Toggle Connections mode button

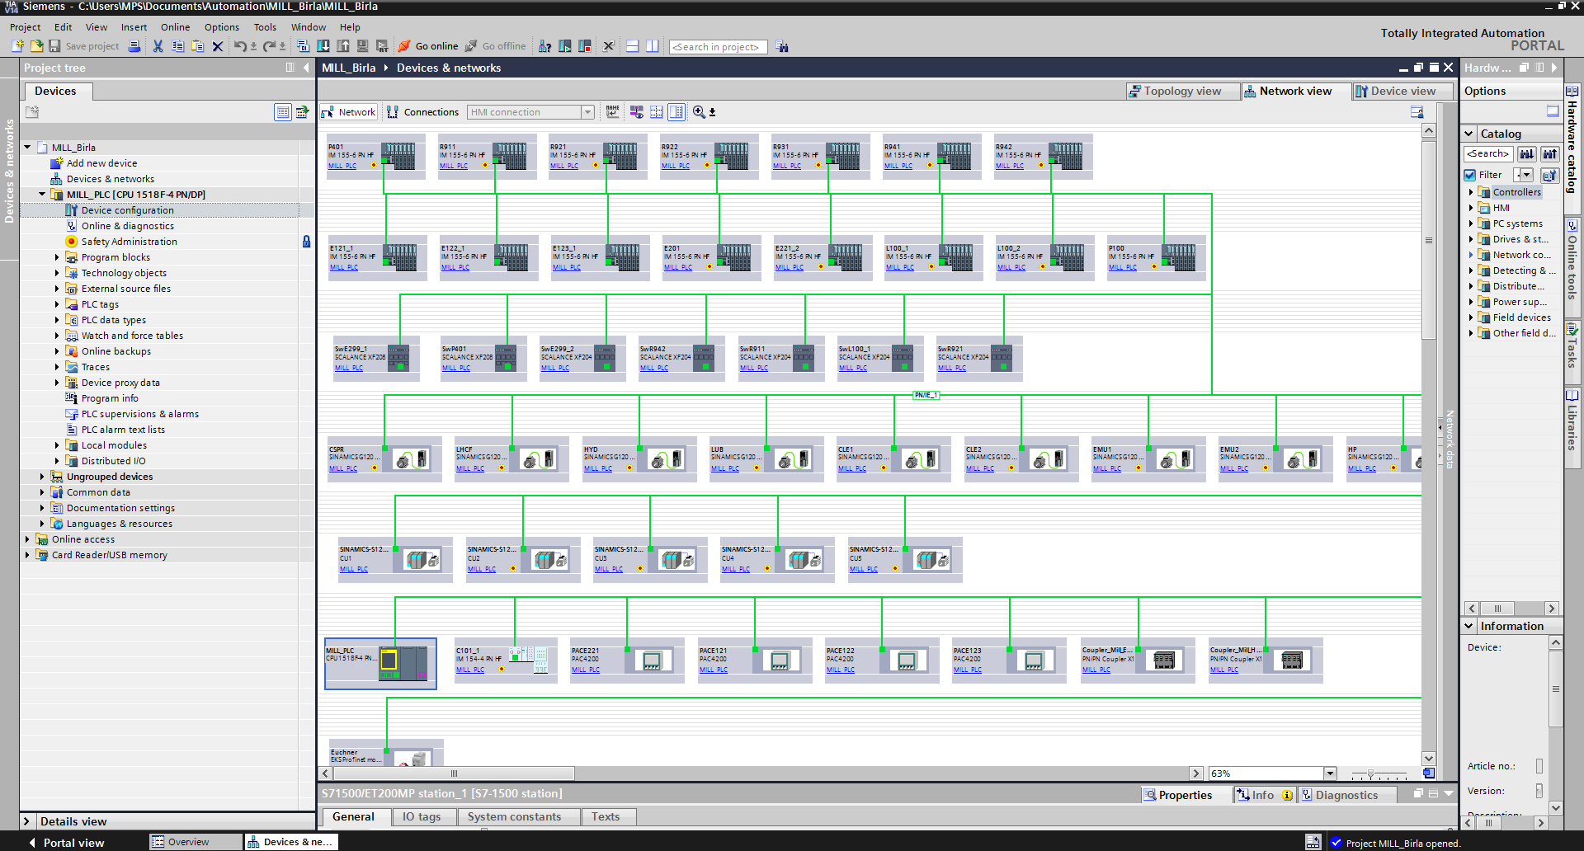[423, 112]
